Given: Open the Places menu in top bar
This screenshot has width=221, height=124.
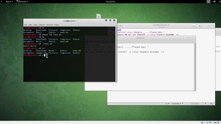Looking at the screenshot, I should pos(9,2).
